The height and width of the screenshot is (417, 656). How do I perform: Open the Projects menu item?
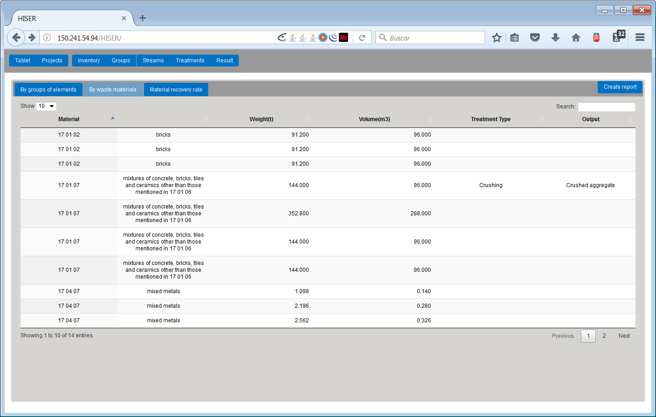52,61
